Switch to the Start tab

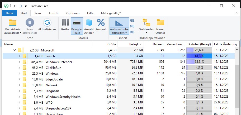(24, 13)
